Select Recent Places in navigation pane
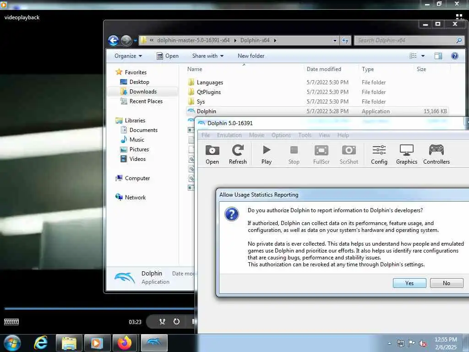 pos(146,101)
